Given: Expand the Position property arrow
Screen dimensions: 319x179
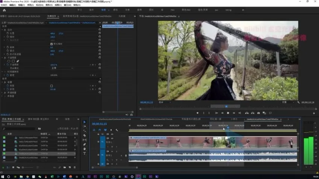Looking at the screenshot, I should click(x=5, y=33).
